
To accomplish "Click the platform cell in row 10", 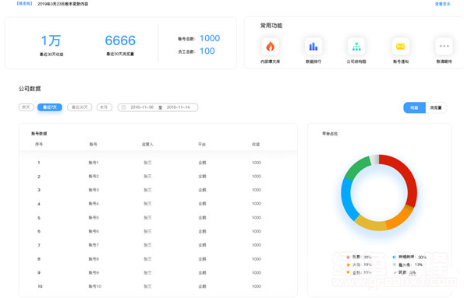I will click(x=202, y=286).
